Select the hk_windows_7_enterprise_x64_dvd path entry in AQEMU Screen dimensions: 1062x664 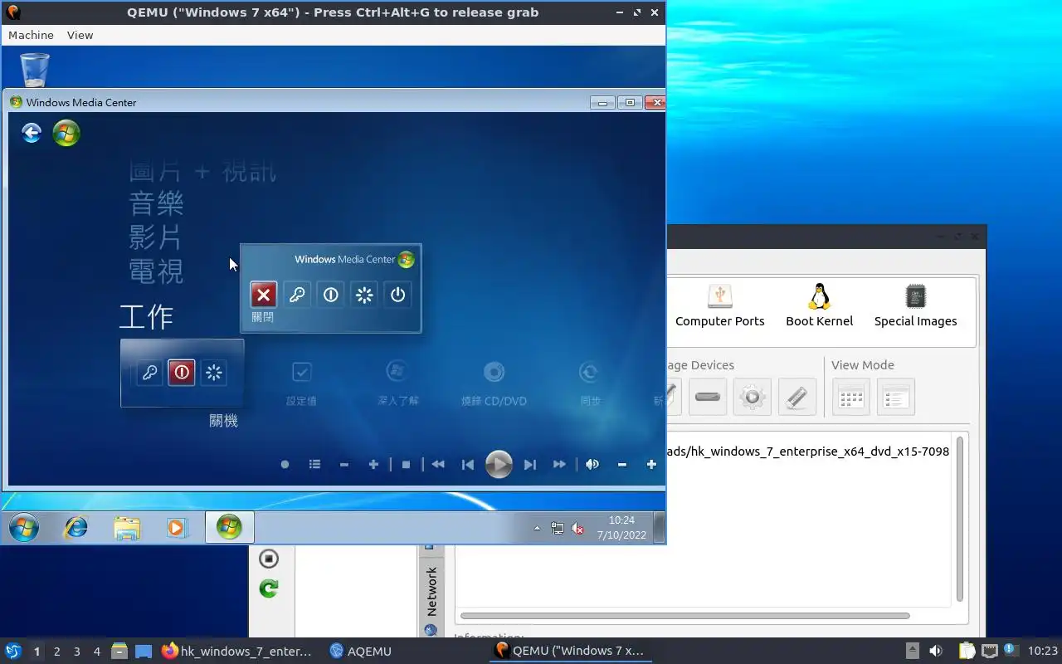point(808,451)
